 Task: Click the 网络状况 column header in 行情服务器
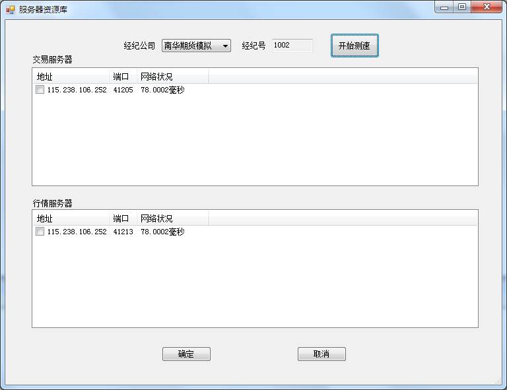[173, 218]
